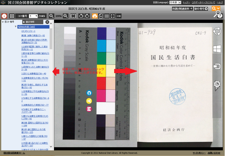Open contents entry ending //90~92

[35, 117]
